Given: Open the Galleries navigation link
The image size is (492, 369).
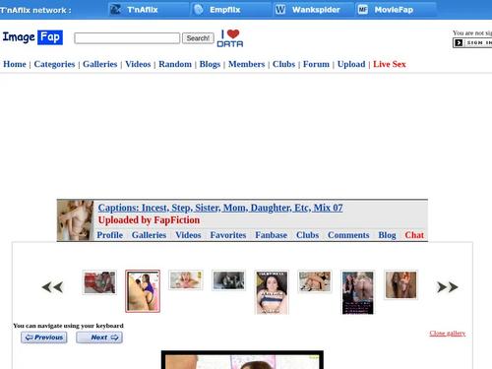Looking at the screenshot, I should pyautogui.click(x=100, y=64).
